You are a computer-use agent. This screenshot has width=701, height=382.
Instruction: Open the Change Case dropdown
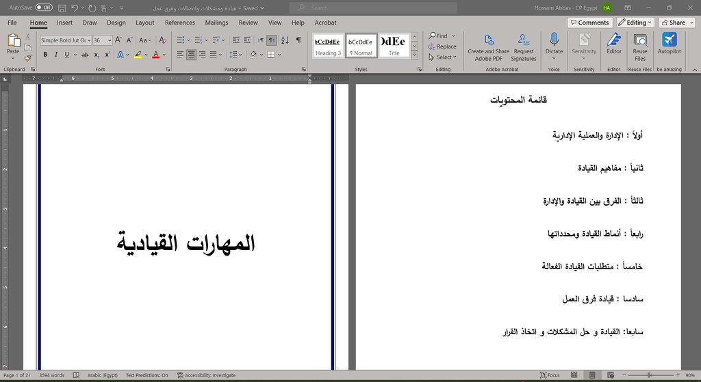(145, 40)
